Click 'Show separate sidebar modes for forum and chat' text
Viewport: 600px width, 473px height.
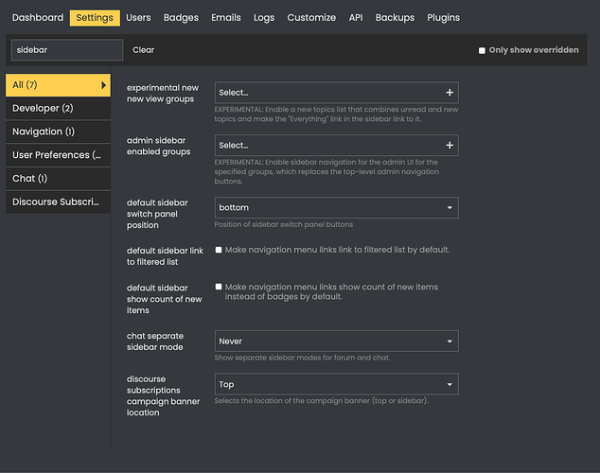click(302, 358)
